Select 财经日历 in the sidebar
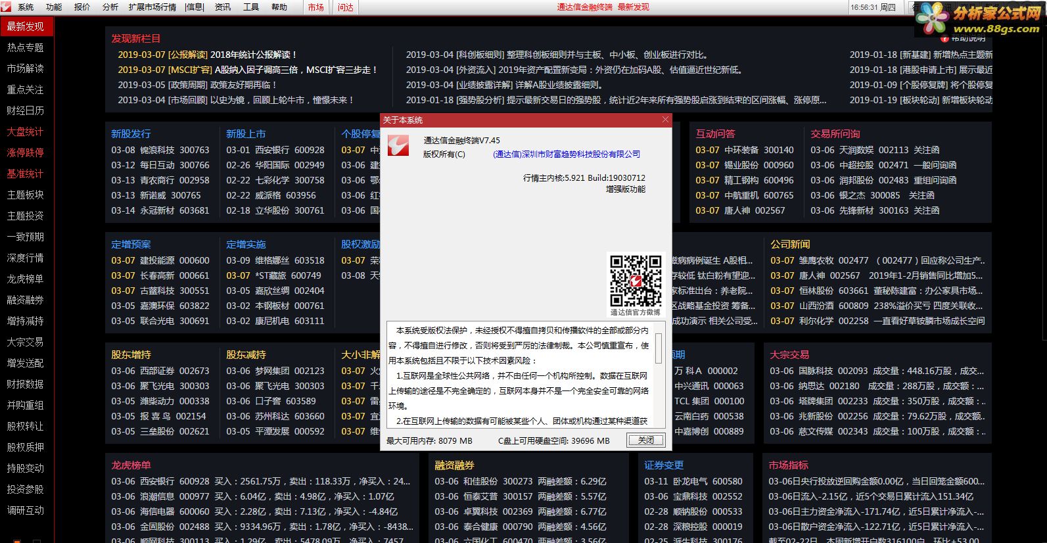Image resolution: width=1047 pixels, height=543 pixels. (26, 110)
